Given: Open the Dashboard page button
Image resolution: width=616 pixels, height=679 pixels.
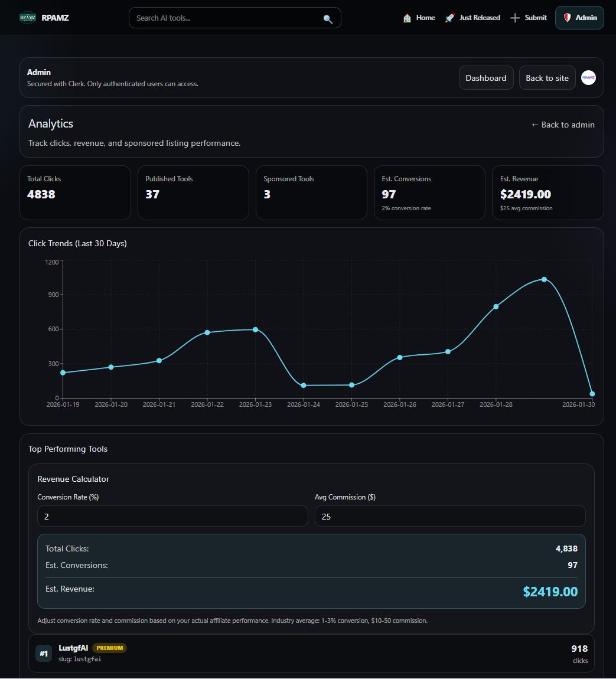Looking at the screenshot, I should 485,78.
